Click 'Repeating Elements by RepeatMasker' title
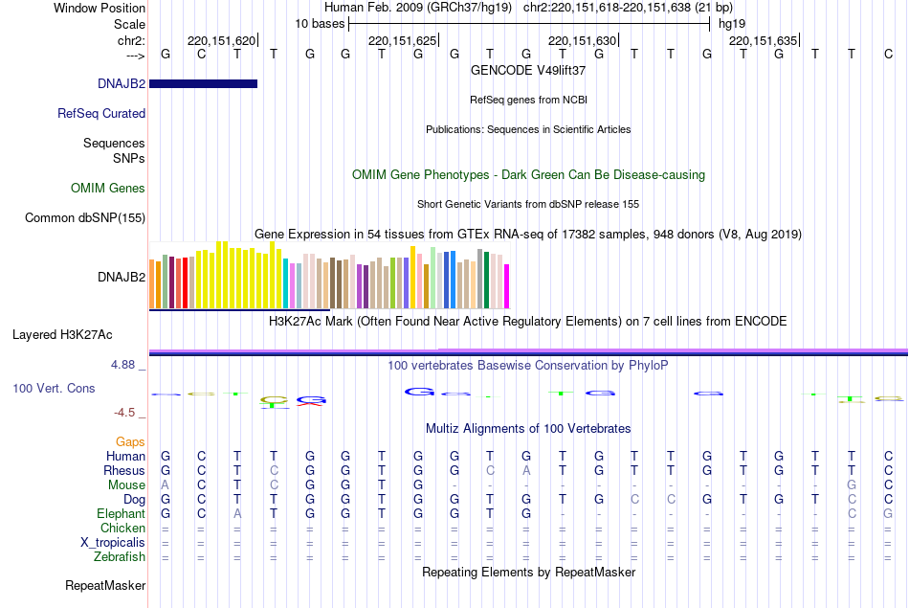The width and height of the screenshot is (909, 608). [528, 573]
